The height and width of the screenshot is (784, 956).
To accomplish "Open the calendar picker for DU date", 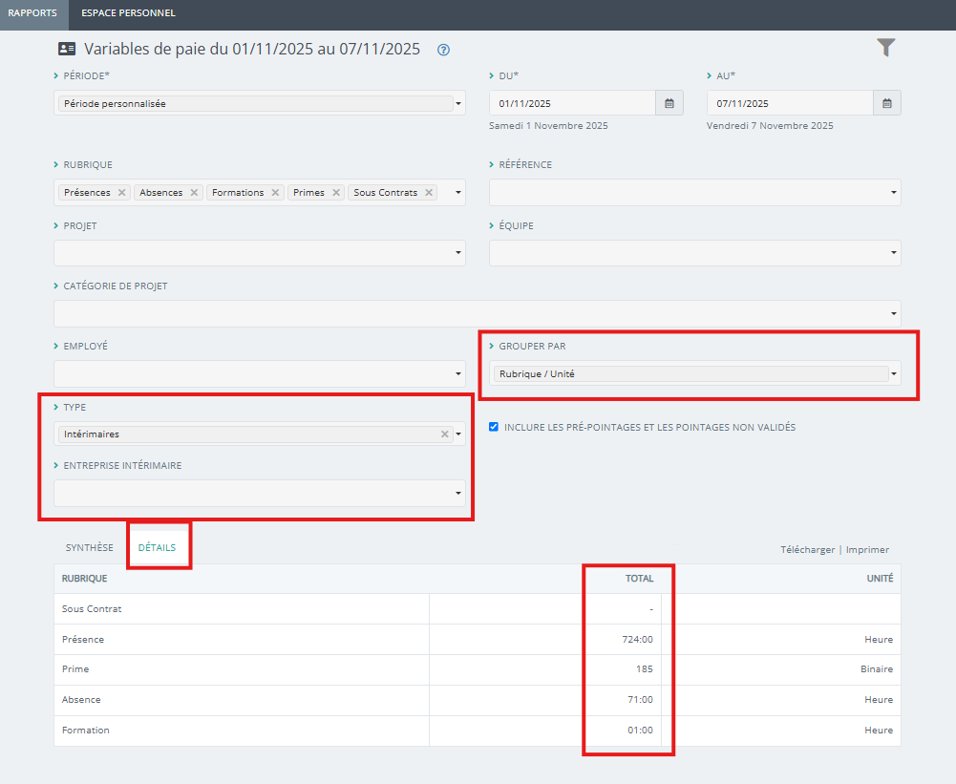I will (x=669, y=103).
